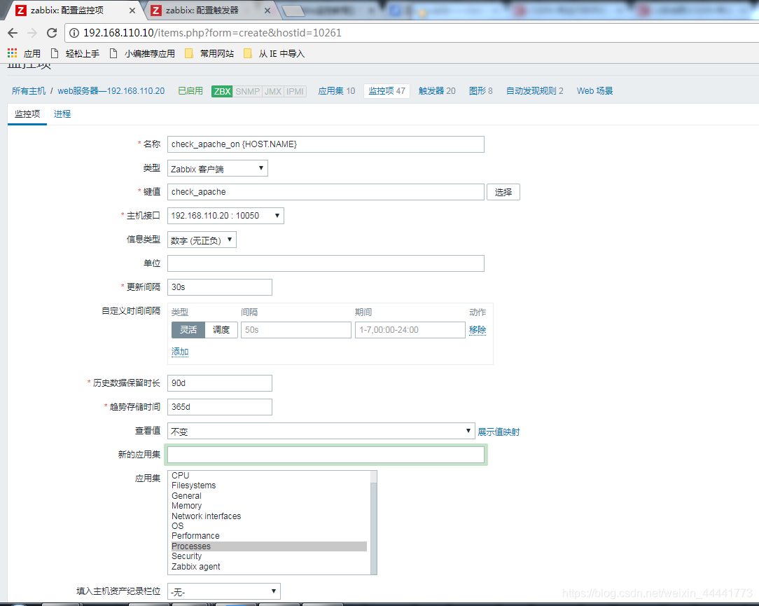The height and width of the screenshot is (606, 759).
Task: Click the 键值 input with check_apache
Action: click(x=326, y=193)
